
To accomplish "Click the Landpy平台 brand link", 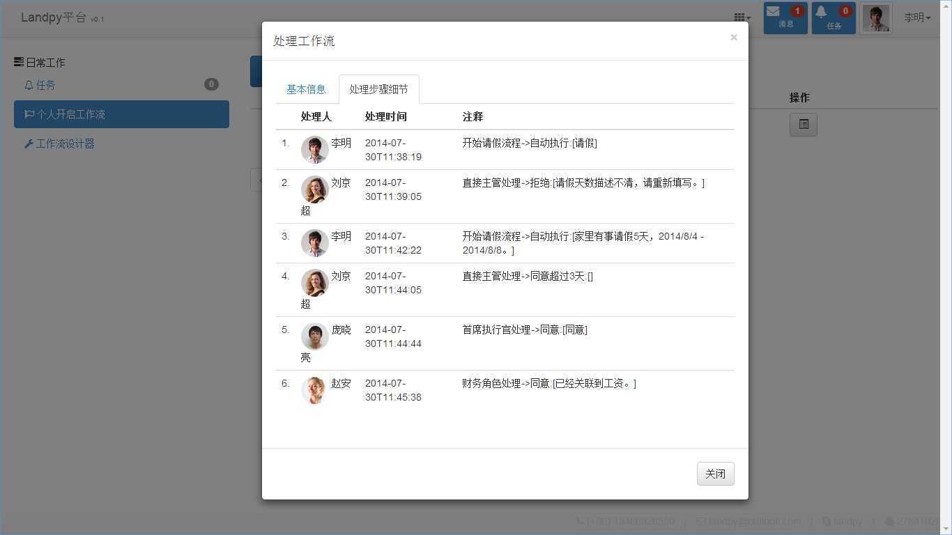I will pos(62,18).
